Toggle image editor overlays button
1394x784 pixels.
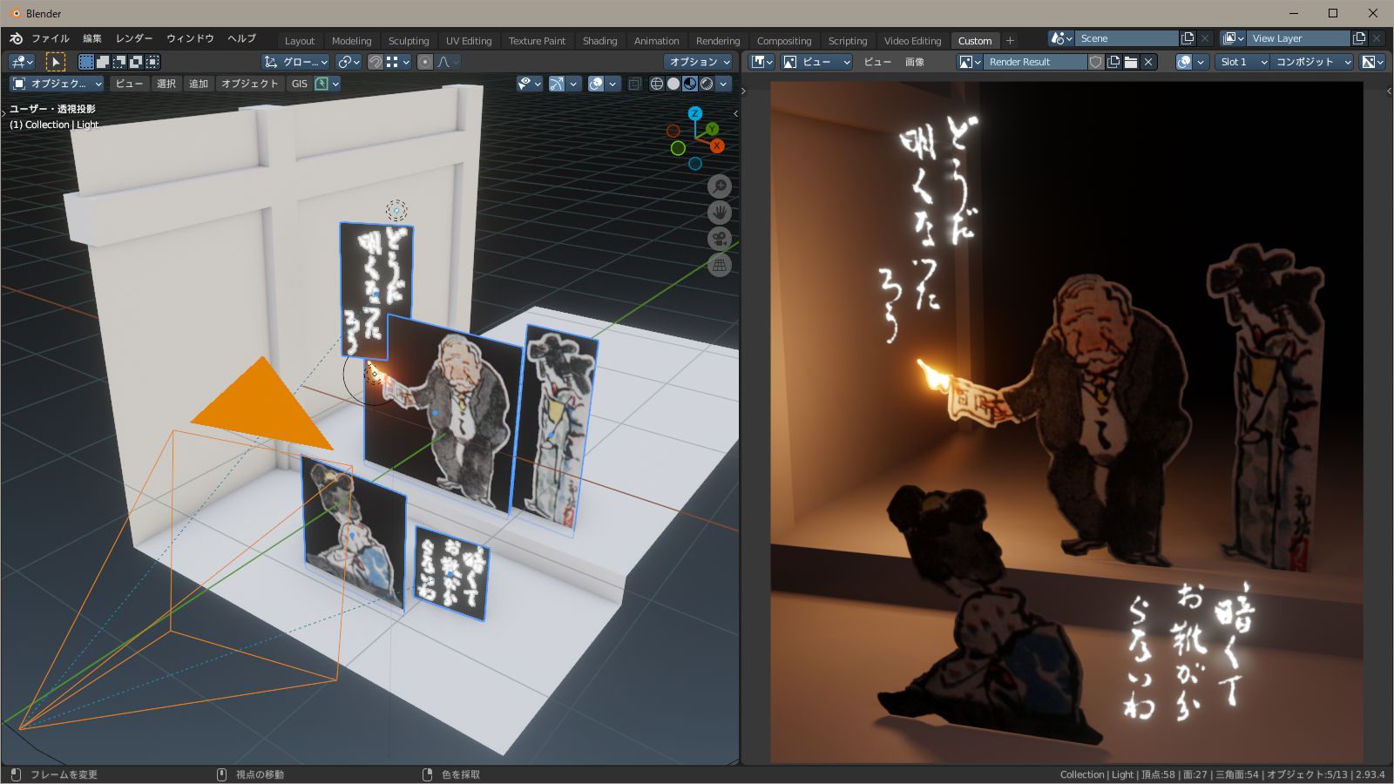(x=1184, y=62)
